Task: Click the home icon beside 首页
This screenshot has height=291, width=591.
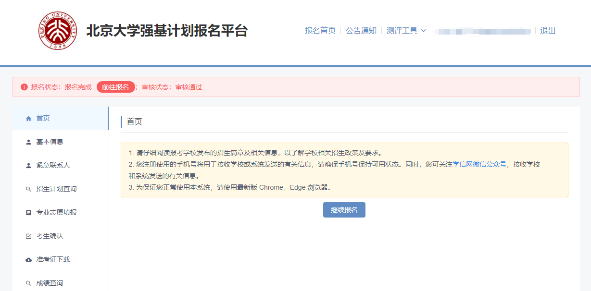Action: [28, 119]
